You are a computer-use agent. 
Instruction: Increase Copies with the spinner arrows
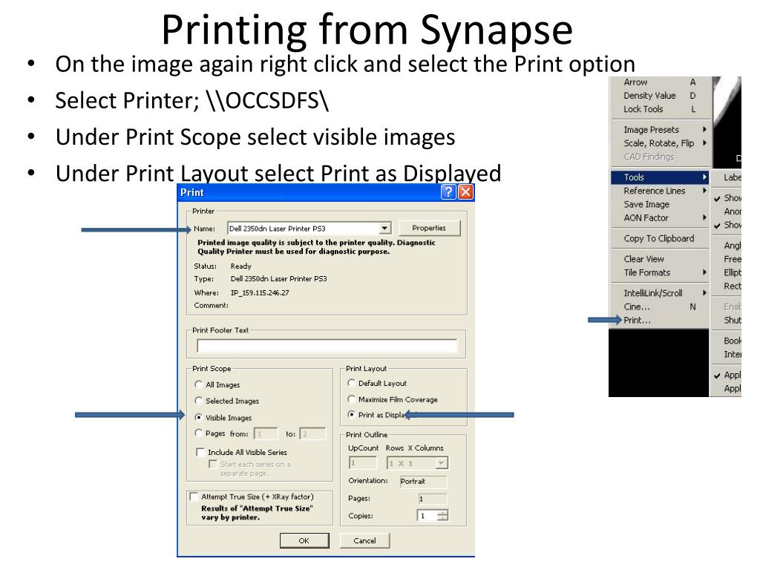tap(442, 513)
